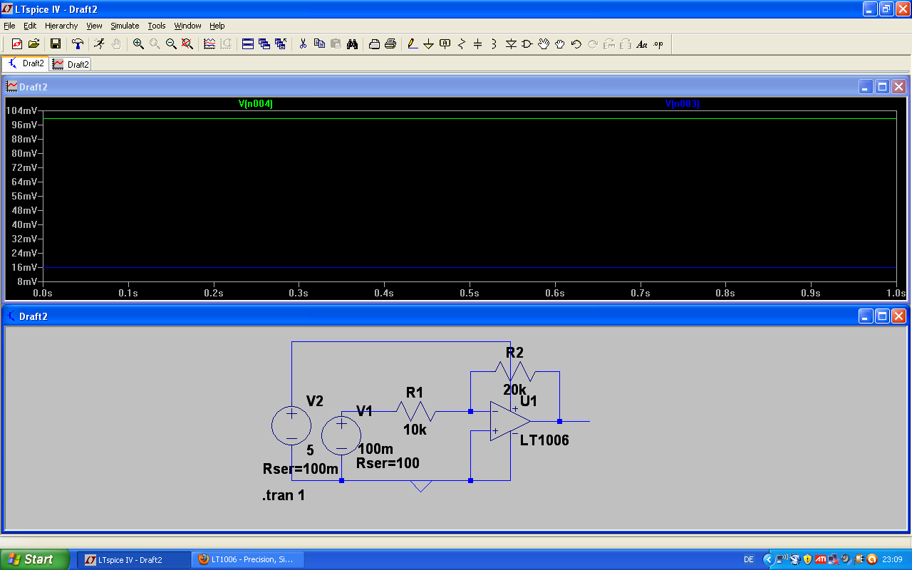Click the 0.5s time axis label

tap(469, 293)
